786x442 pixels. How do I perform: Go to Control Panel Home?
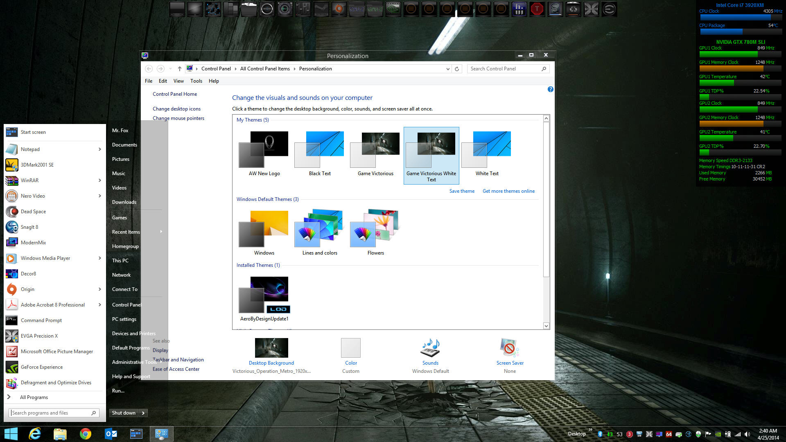(175, 94)
